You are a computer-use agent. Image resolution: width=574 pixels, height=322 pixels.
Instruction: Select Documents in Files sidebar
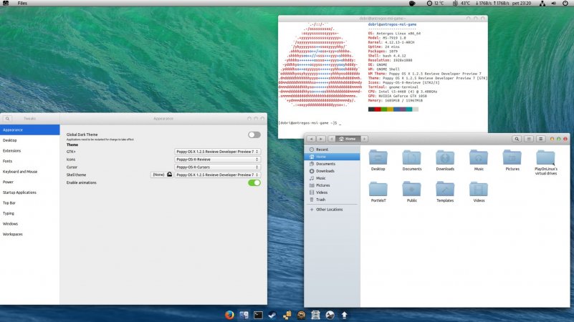(x=332, y=164)
